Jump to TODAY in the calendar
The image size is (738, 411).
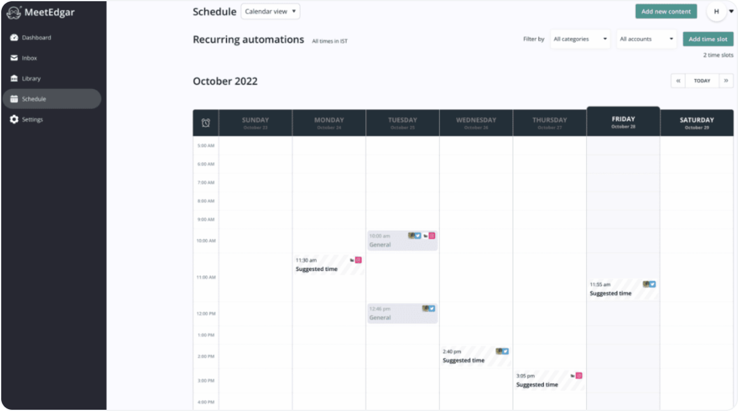(x=702, y=80)
